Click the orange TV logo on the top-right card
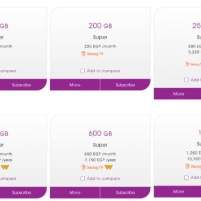 193,64
